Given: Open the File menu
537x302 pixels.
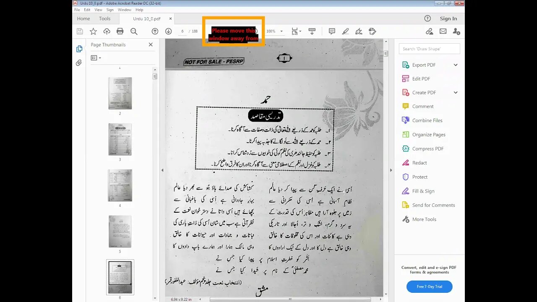Looking at the screenshot, I should [77, 10].
